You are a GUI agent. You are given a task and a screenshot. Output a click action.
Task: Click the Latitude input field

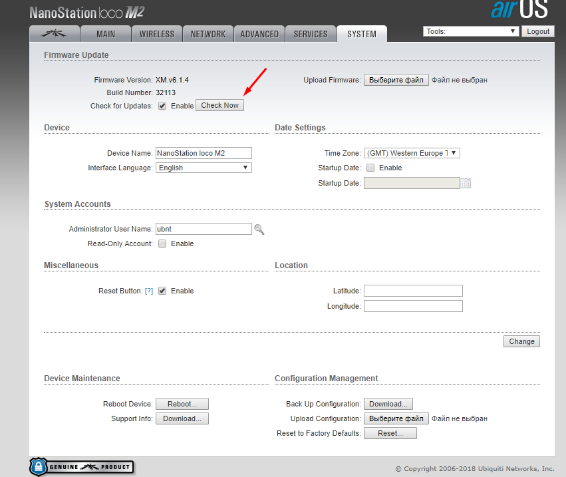click(x=413, y=291)
